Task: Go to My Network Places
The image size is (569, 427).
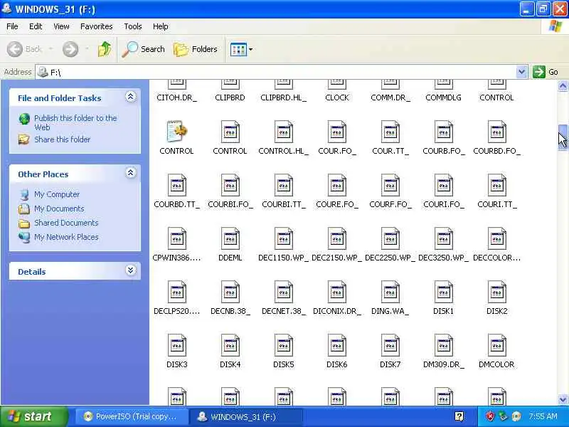Action: tap(66, 237)
